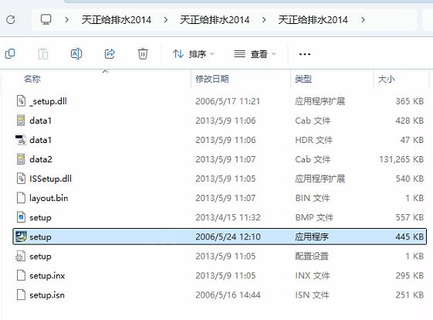The height and width of the screenshot is (320, 433).
Task: Select the setup.inx file
Action: (x=47, y=276)
